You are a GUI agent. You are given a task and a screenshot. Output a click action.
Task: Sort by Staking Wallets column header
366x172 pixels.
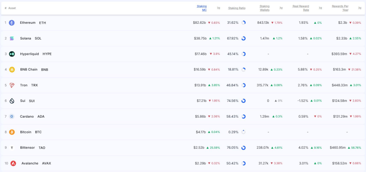coord(264,8)
